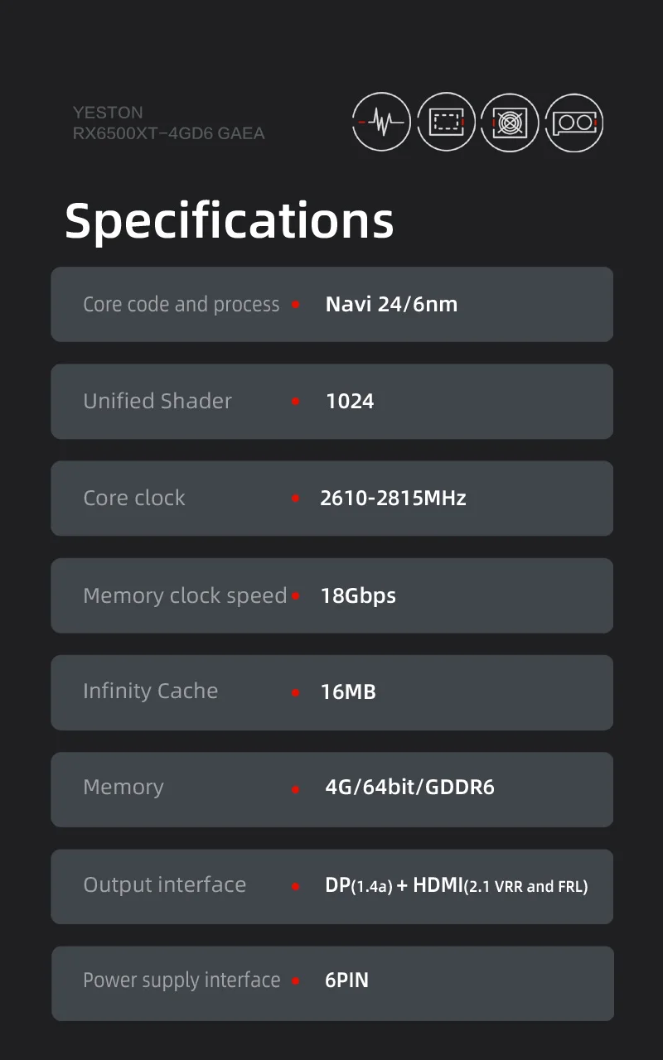The width and height of the screenshot is (663, 1060).
Task: Click the Memory clock speed label
Action: (x=185, y=595)
